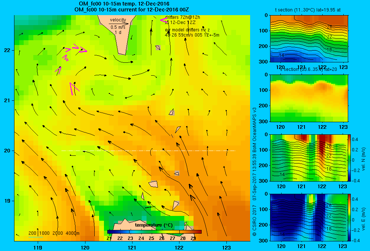The width and height of the screenshot is (370, 251).
Task: Click the magenta drifter arrowhead beside the drifters label
Action: (x=164, y=20)
